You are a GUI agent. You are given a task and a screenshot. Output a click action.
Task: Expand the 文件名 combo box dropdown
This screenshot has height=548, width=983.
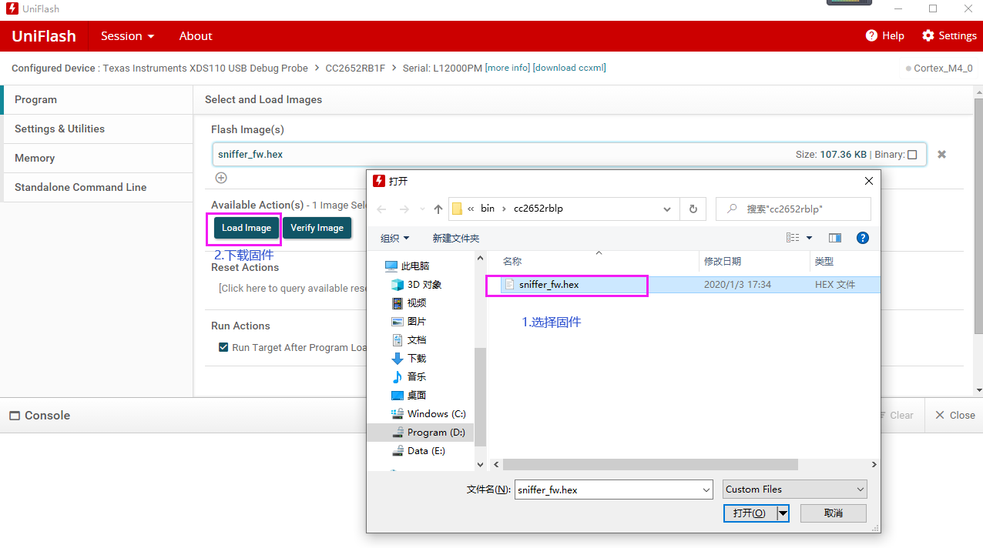706,490
